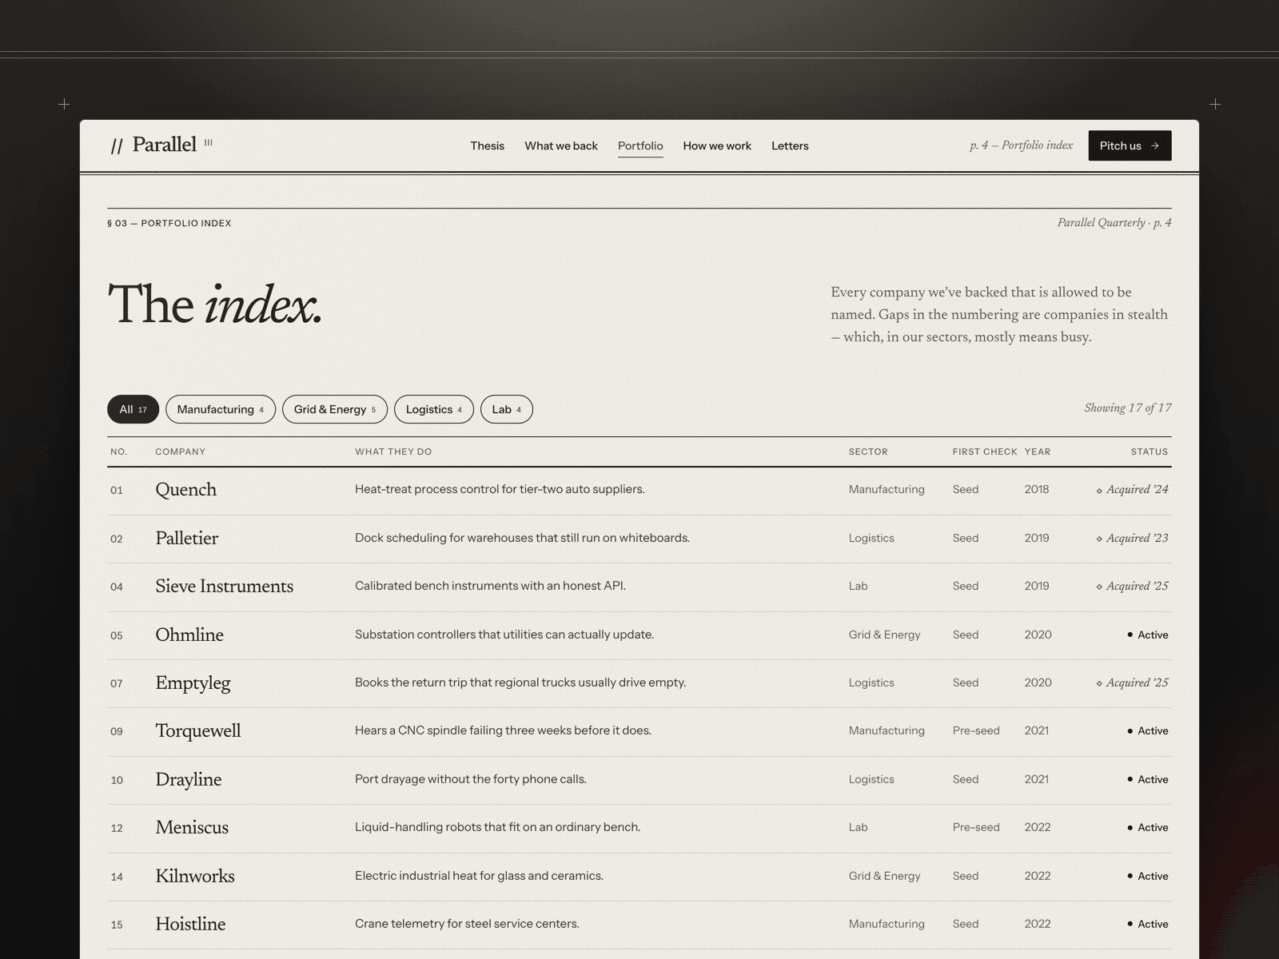The height and width of the screenshot is (959, 1279).
Task: Open the Meniscus entry
Action: (192, 827)
